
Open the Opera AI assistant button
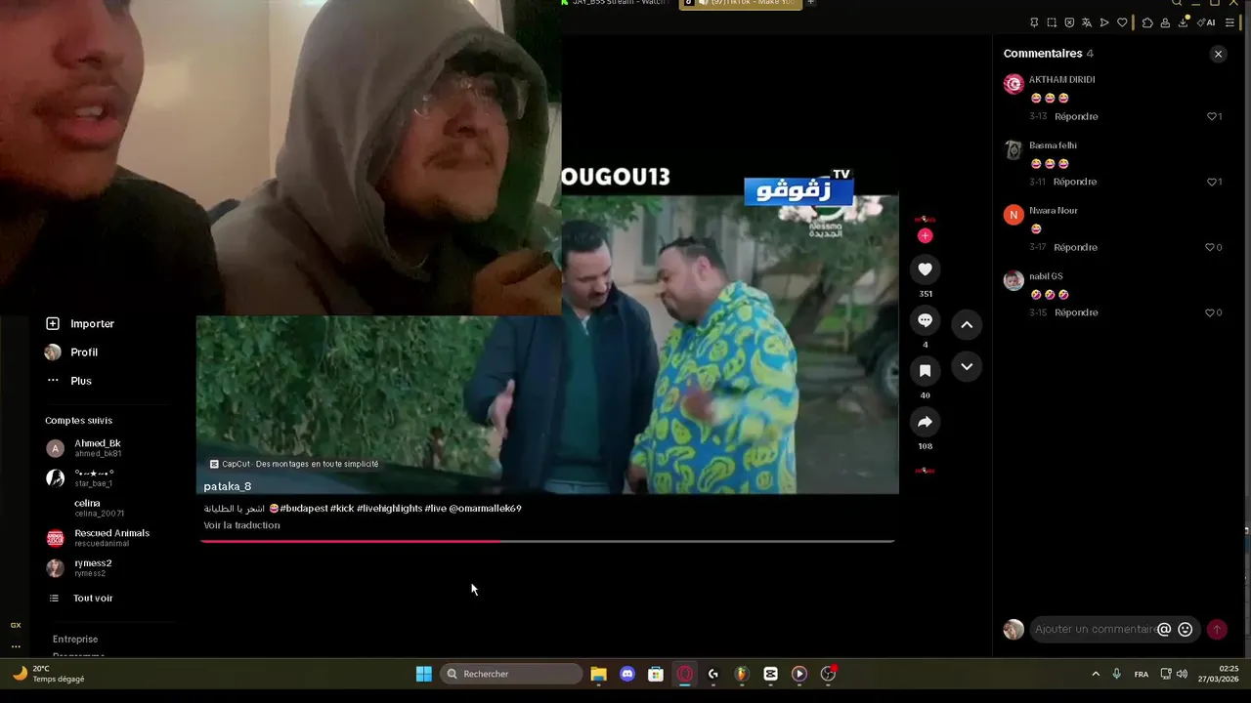pyautogui.click(x=1206, y=22)
